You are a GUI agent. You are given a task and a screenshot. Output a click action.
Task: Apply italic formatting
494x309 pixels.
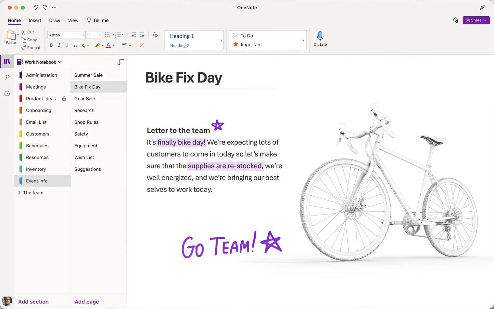(59, 45)
